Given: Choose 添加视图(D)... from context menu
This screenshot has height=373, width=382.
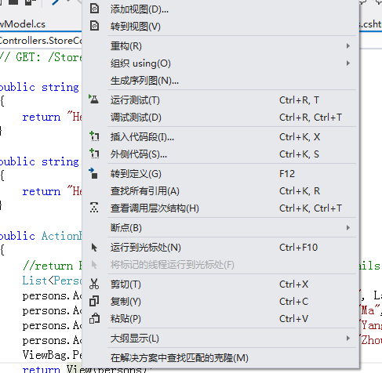Looking at the screenshot, I should [x=220, y=9].
